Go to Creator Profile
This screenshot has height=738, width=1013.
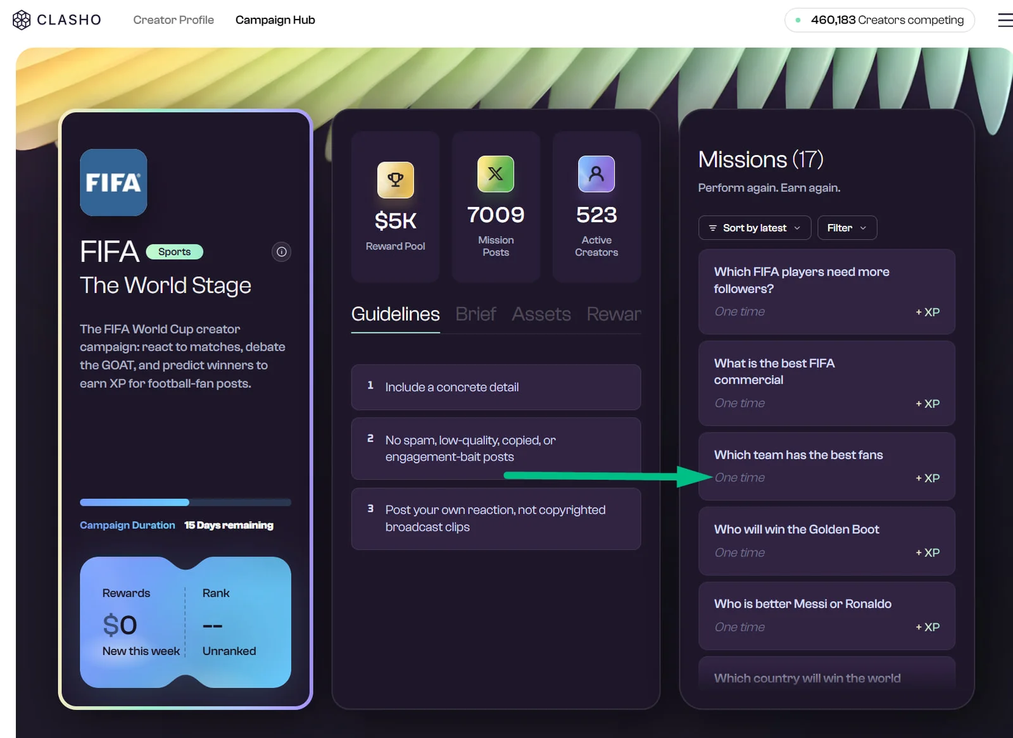(173, 20)
